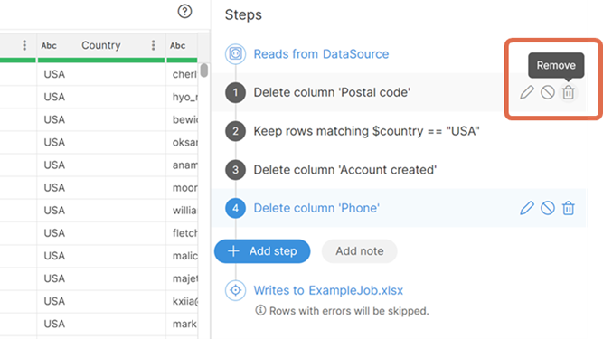
Task: Click 'Rows with errors will be skipped' text
Action: click(349, 311)
